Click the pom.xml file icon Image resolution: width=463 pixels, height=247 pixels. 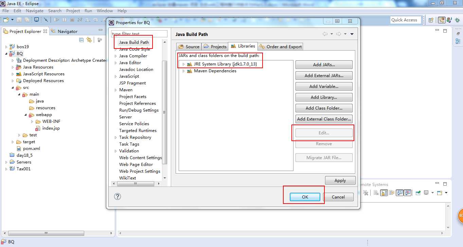point(19,149)
